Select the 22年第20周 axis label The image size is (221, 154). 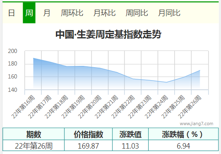pyautogui.click(x=90, y=107)
